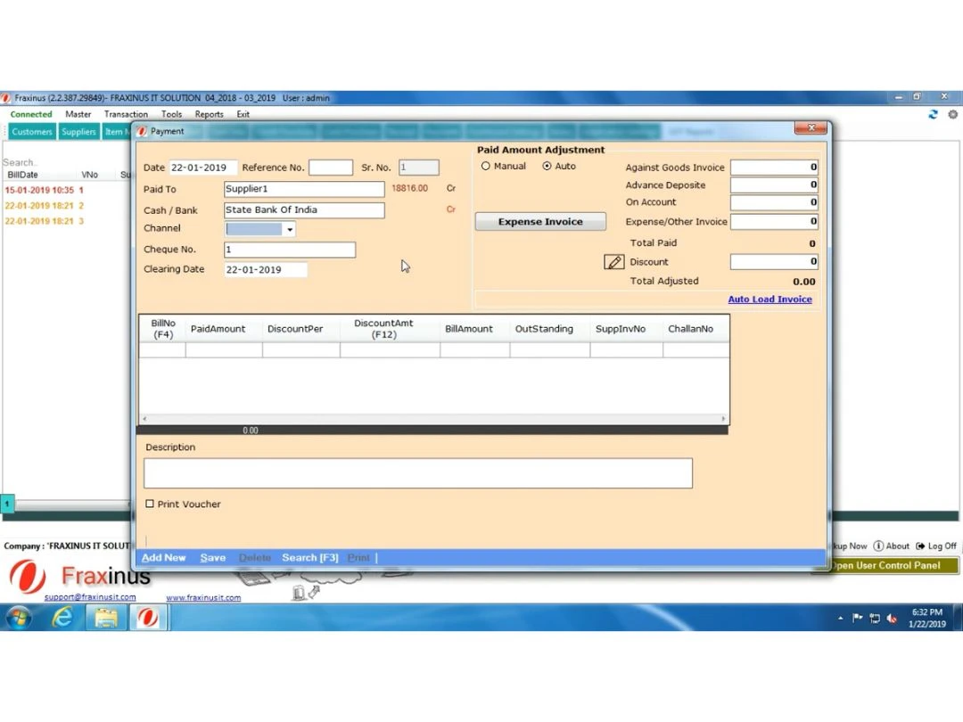This screenshot has width=963, height=722.
Task: Expand the Channel dropdown
Action: point(290,230)
